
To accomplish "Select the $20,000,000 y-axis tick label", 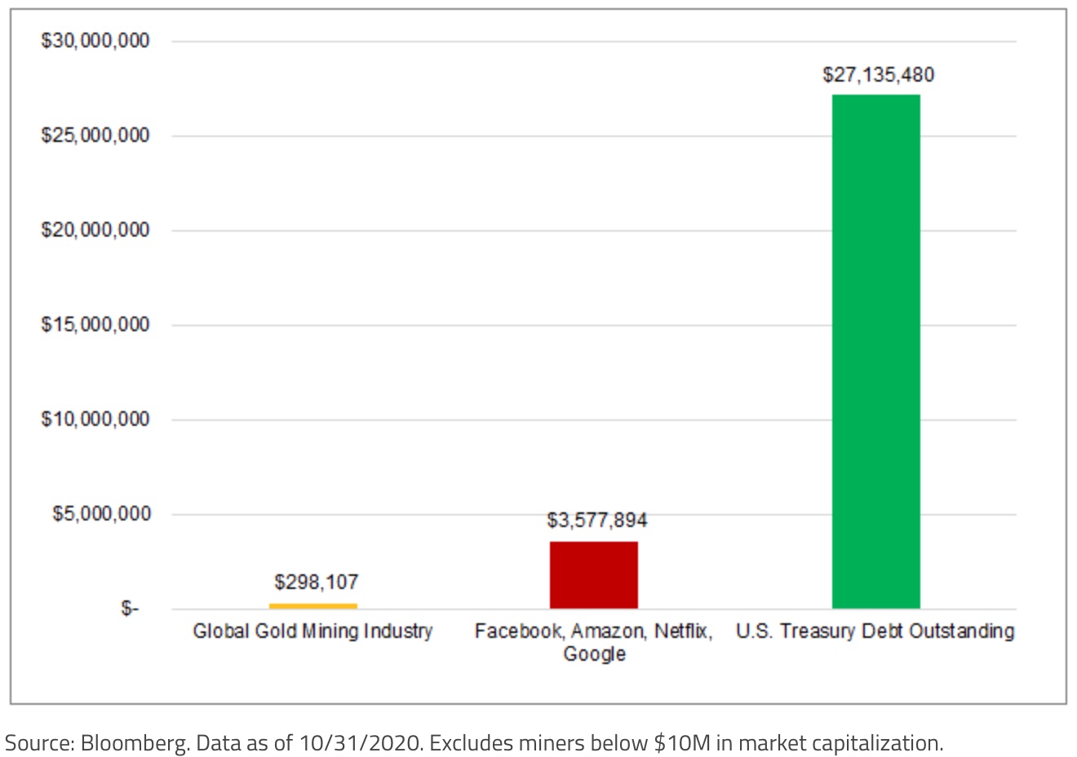I will [x=95, y=230].
